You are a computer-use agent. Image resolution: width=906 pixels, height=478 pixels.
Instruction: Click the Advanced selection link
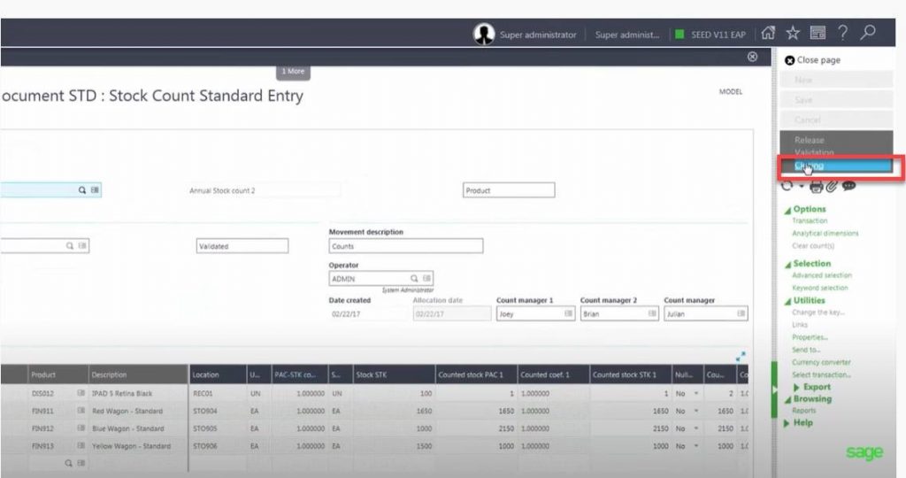coord(821,275)
